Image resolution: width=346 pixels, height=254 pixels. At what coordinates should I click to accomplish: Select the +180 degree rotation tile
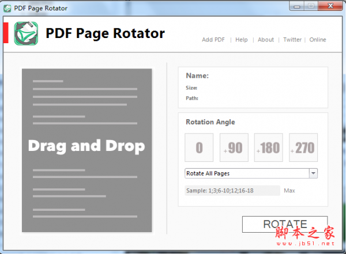click(x=269, y=147)
